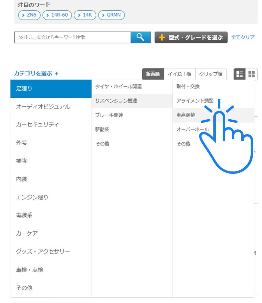Viewport: 262px width, 303px height.
Task: Select the 補強 category
Action: click(x=51, y=161)
